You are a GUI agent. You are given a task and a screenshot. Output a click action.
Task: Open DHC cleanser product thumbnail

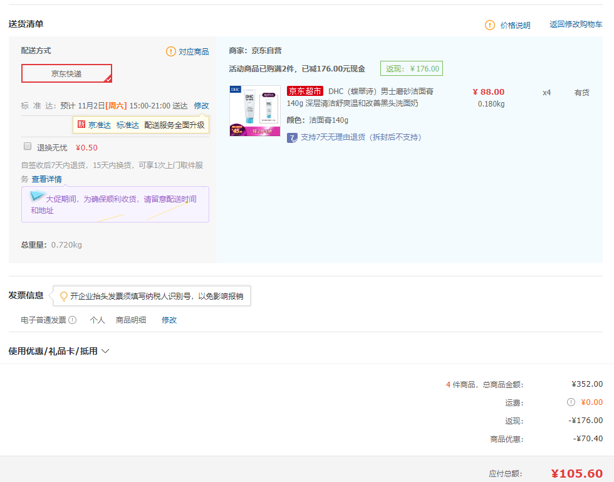255,111
